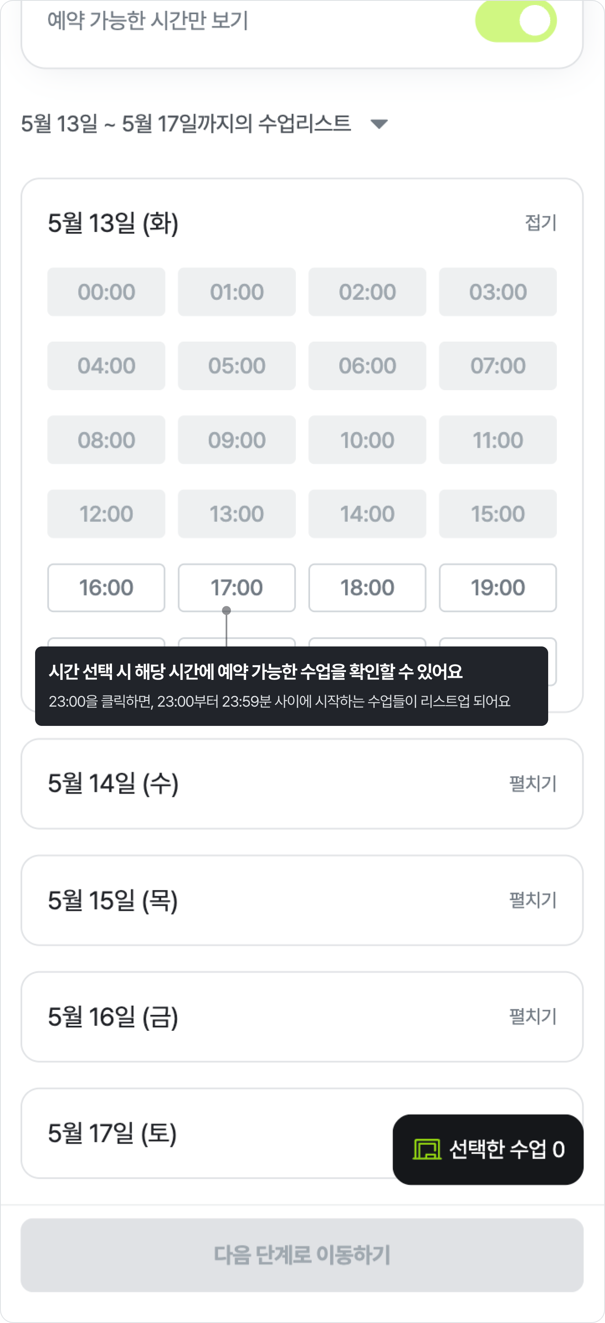Select the 17:00 time slot
Screen dimensions: 605x1323
point(236,587)
